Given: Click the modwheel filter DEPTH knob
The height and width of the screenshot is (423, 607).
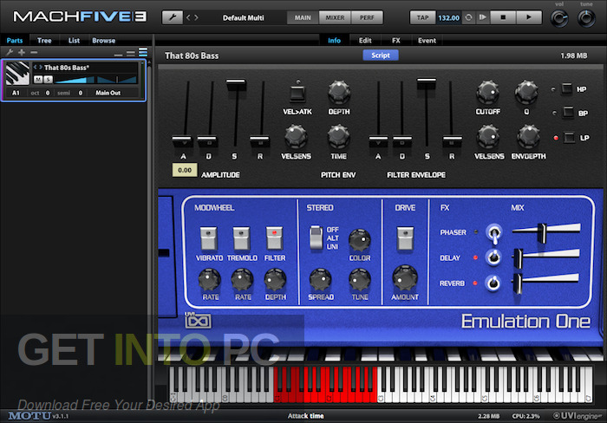Looking at the screenshot, I should (x=275, y=280).
